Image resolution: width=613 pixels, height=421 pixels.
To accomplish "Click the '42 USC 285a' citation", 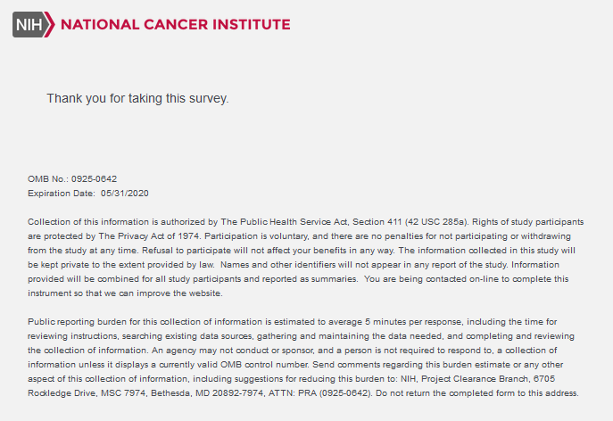I will (x=436, y=222).
